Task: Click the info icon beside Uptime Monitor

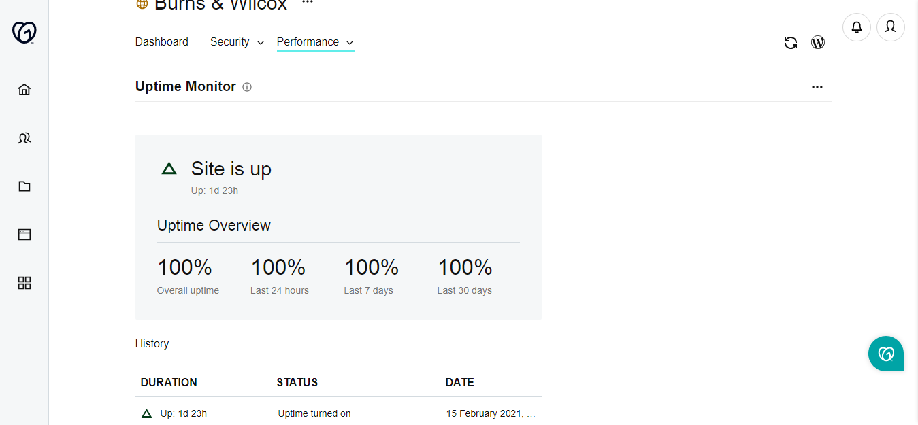Action: coord(247,87)
